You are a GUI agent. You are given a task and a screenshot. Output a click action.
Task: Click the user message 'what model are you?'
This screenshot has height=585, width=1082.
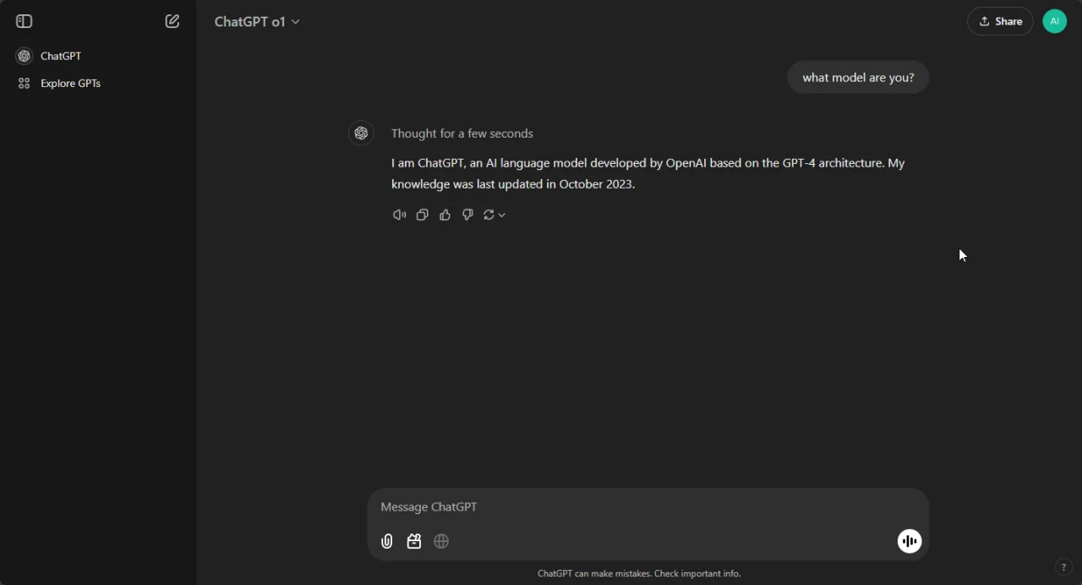click(x=858, y=77)
